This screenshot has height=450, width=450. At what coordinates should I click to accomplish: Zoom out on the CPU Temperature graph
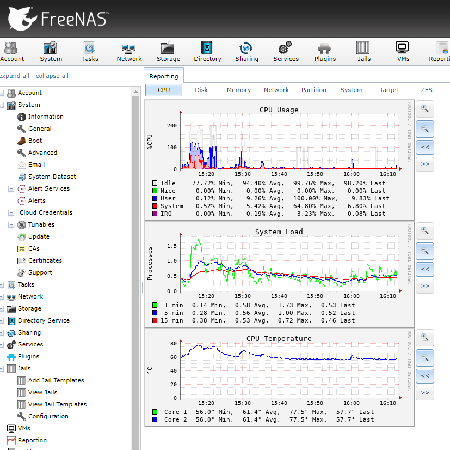(425, 358)
